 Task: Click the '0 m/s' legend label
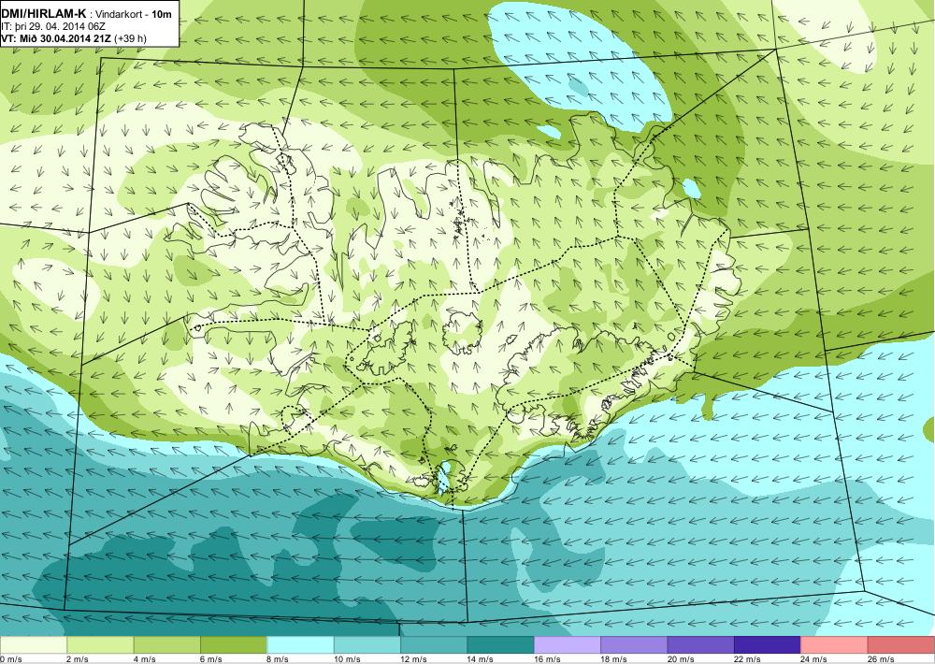tap(10, 659)
